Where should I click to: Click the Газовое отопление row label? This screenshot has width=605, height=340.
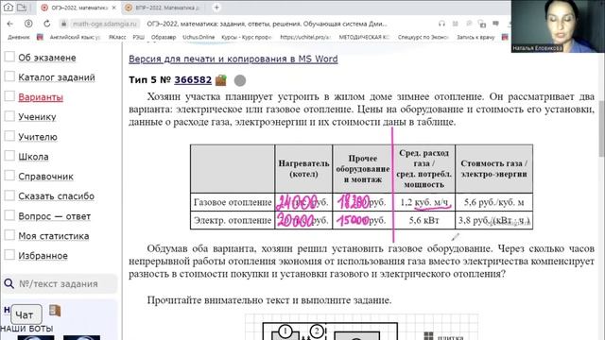click(x=233, y=202)
